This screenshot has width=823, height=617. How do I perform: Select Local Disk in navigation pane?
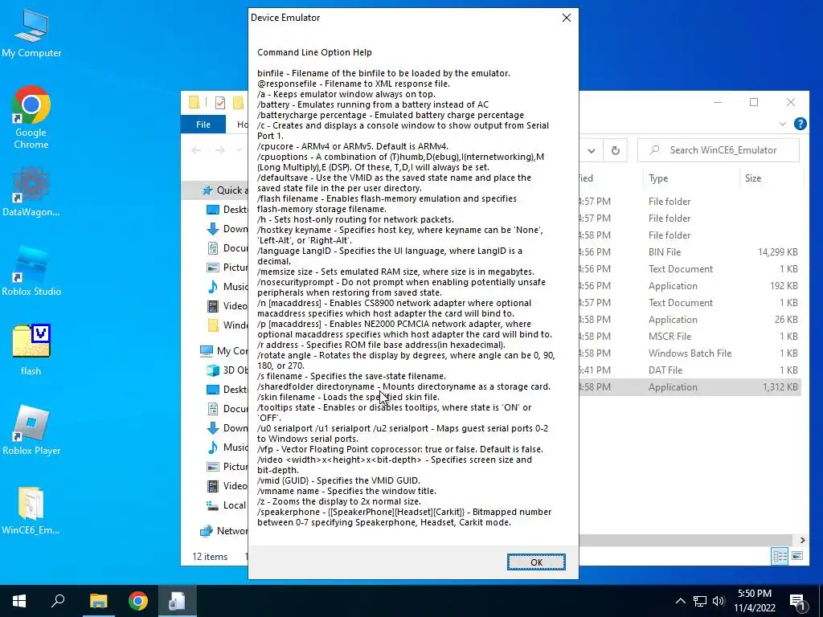pyautogui.click(x=227, y=505)
